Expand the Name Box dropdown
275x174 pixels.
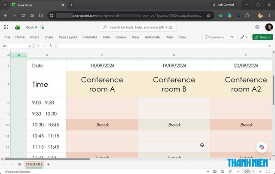[29, 46]
